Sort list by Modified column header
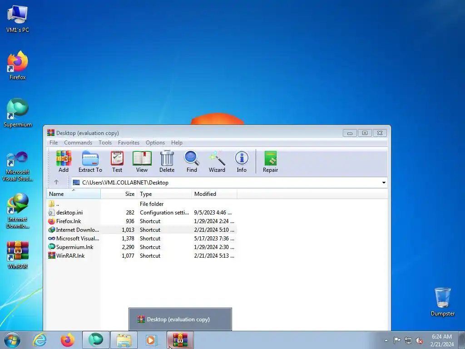Screen dimensions: 465x349 (x=214, y=194)
